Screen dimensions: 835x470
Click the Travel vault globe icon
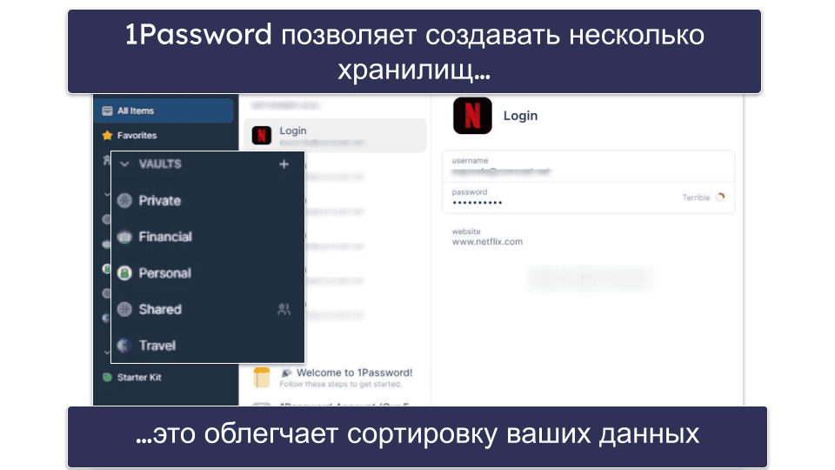tap(124, 346)
